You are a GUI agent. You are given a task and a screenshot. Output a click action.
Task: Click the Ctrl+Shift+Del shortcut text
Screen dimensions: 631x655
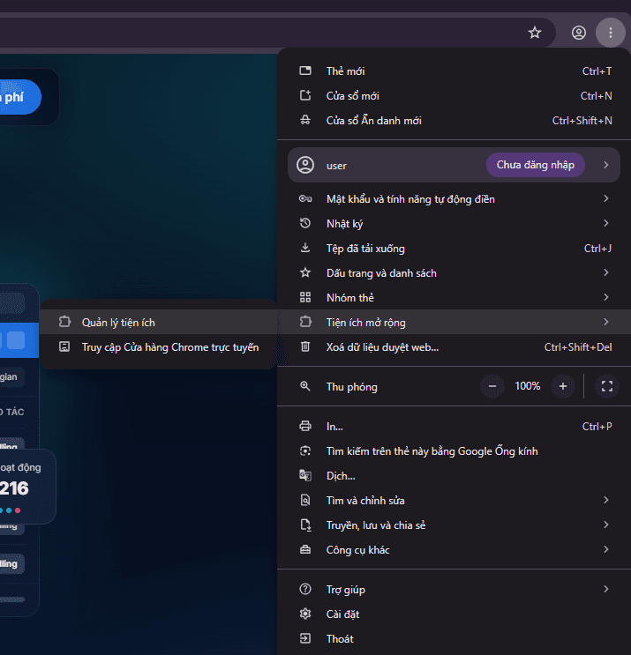pyautogui.click(x=578, y=346)
